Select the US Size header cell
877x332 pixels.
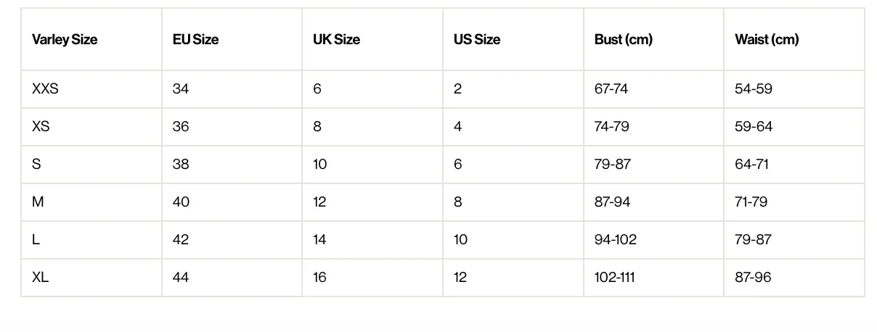tap(513, 39)
